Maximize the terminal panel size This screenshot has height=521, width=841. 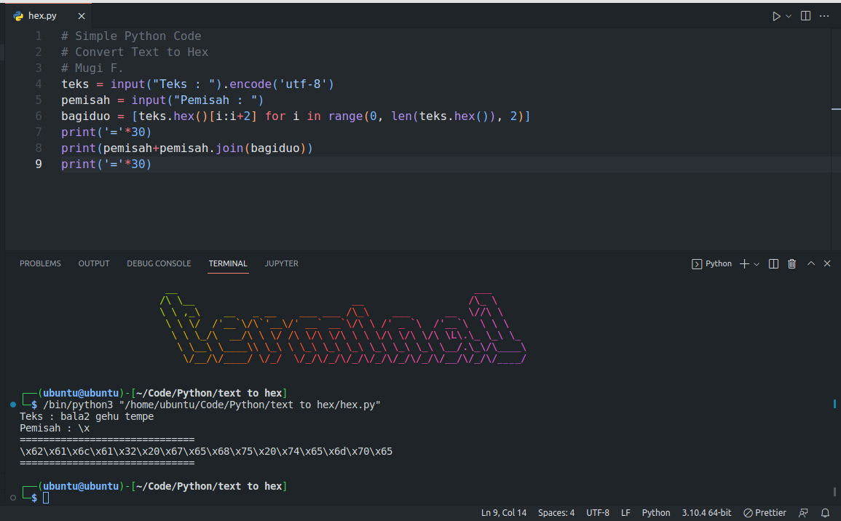coord(810,263)
